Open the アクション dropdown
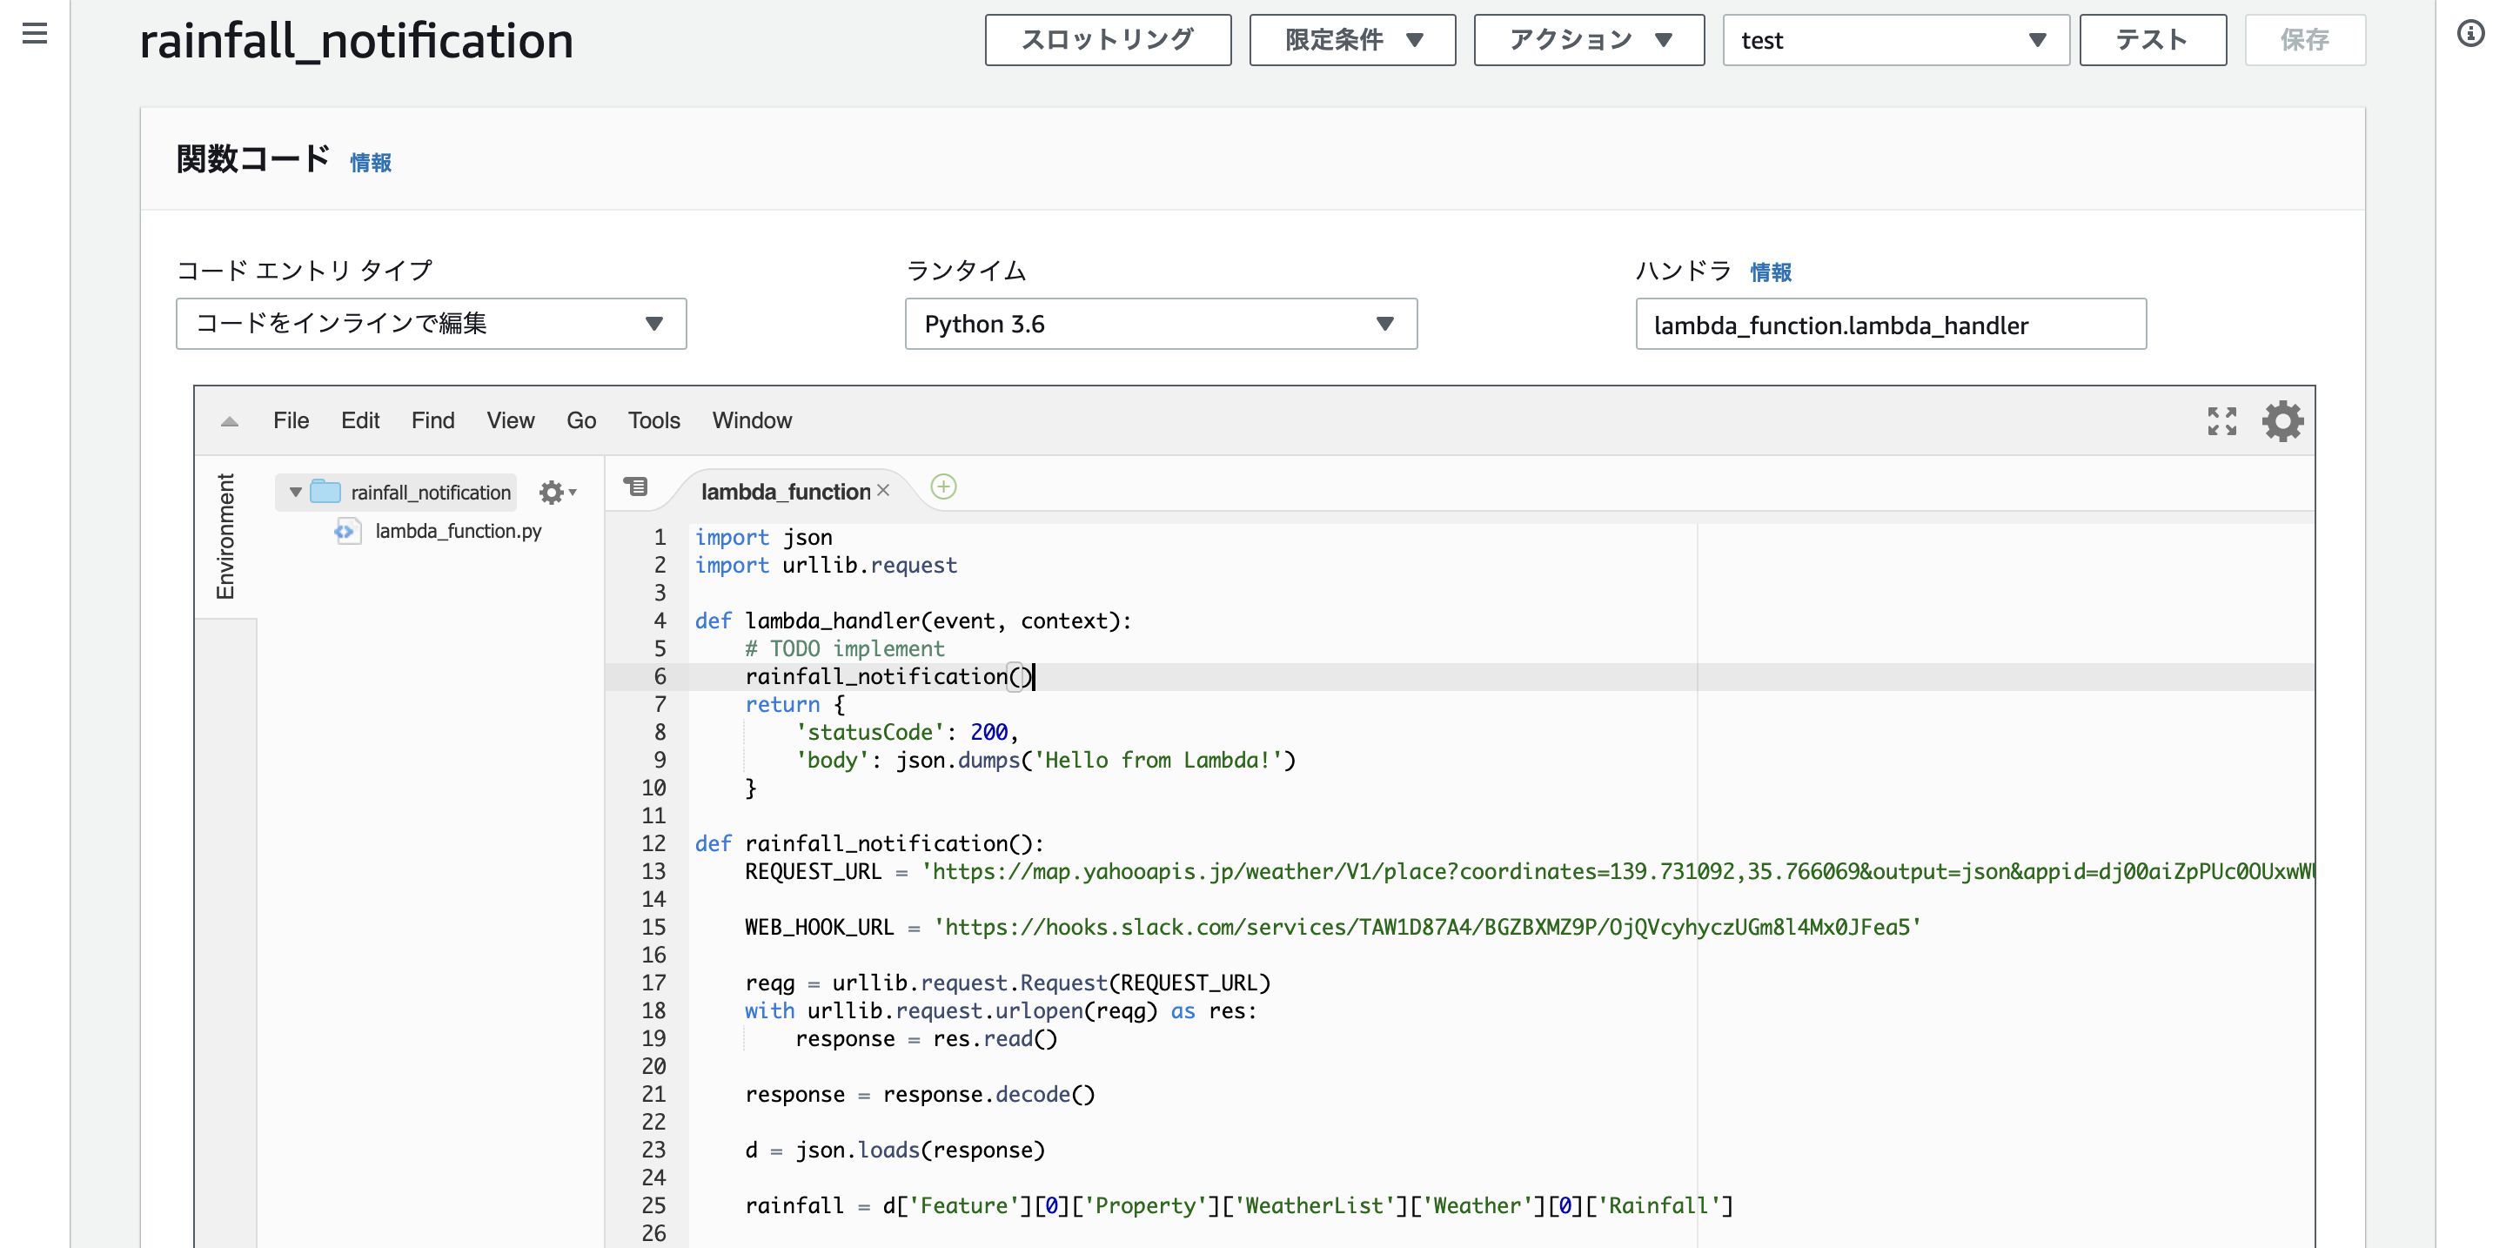This screenshot has height=1248, width=2506. [1589, 40]
